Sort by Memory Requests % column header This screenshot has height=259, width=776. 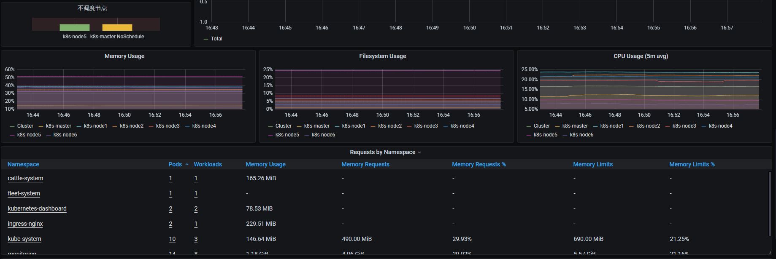pos(479,164)
